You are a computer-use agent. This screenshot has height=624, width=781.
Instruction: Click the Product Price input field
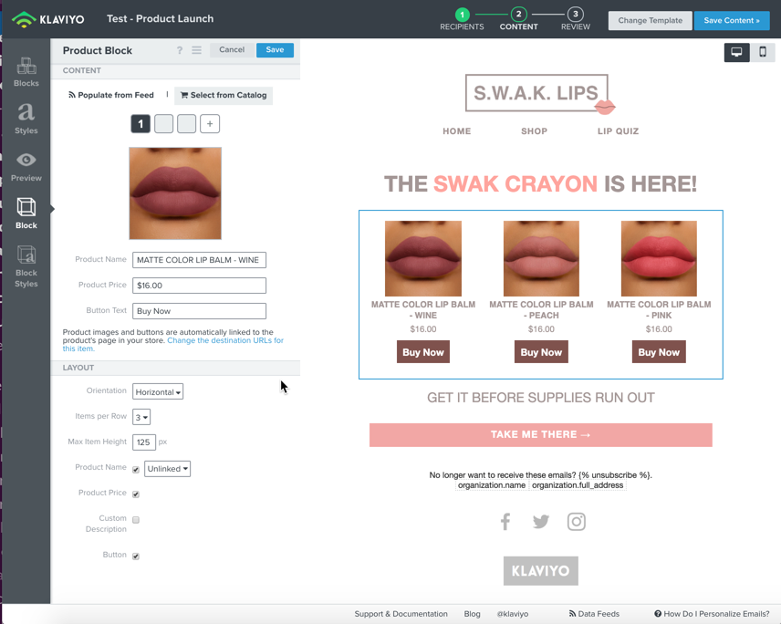point(199,286)
